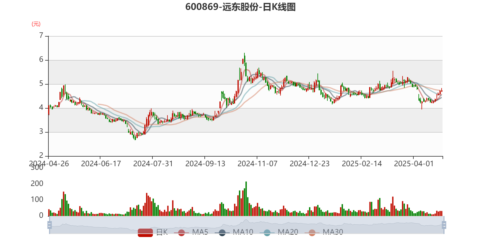The image size is (481, 240).
Task: Click the (元) unit label
Action: (x=36, y=24)
